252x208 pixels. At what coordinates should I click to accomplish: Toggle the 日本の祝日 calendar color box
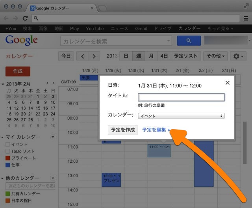click(x=8, y=201)
